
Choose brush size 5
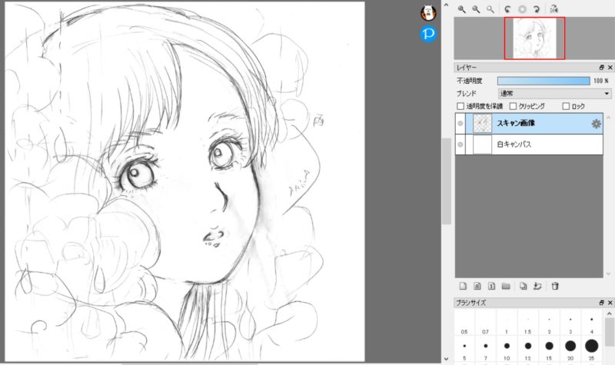464,350
